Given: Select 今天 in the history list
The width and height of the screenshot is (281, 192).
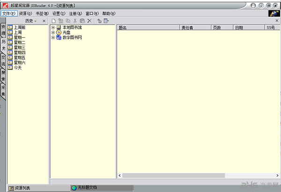Looking at the screenshot, I should 18,68.
